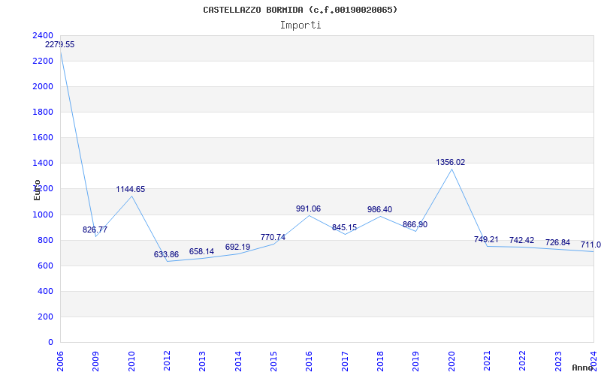The image size is (601, 375).
Task: Click the 2022 year axis tick
Action: (x=523, y=361)
